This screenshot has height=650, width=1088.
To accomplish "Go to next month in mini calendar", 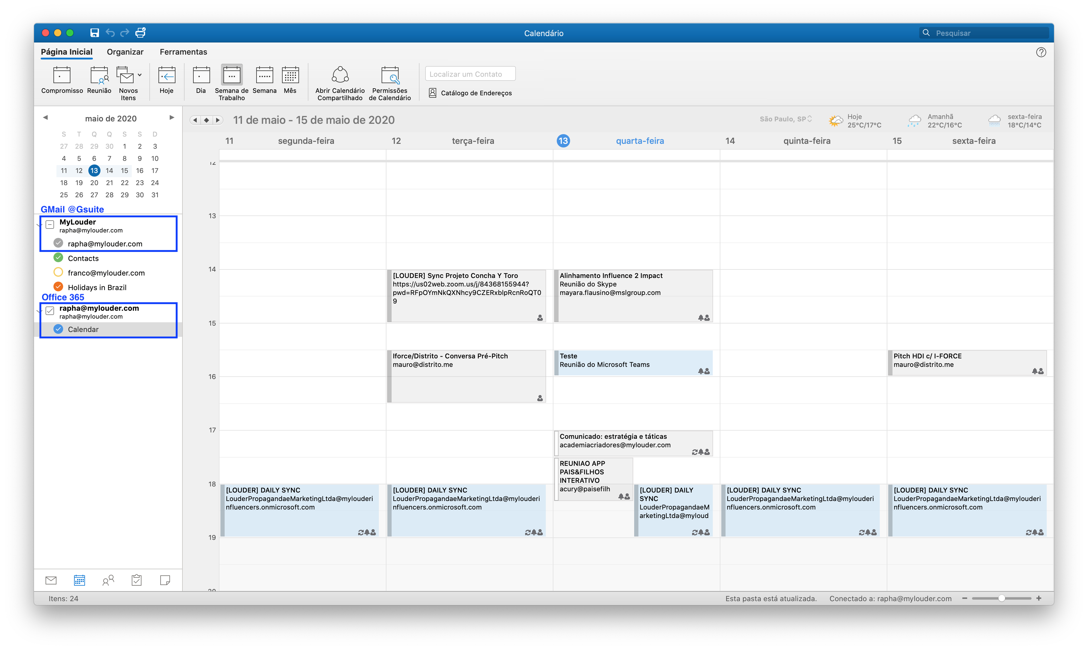I will coord(172,118).
